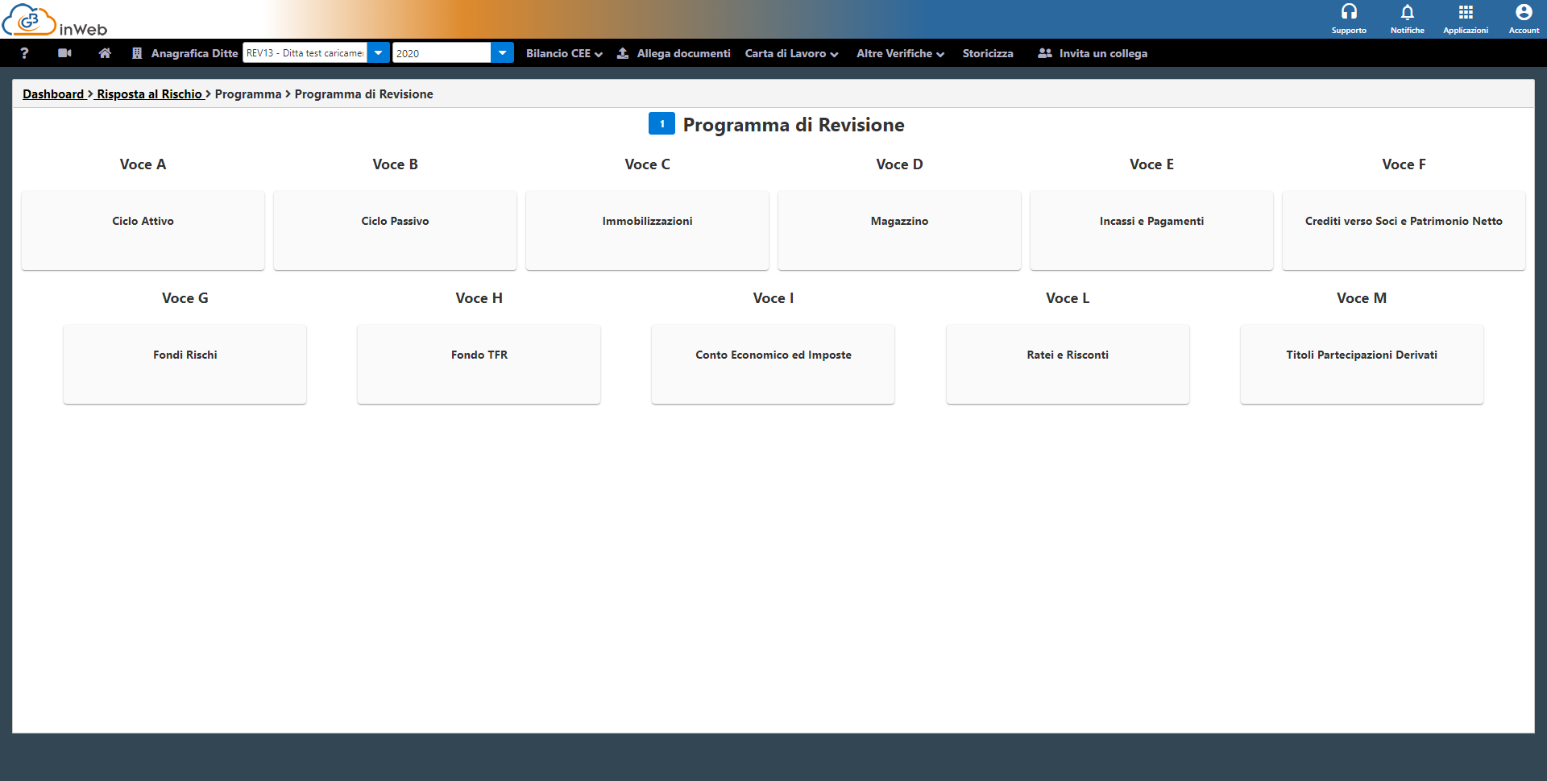The width and height of the screenshot is (1547, 781).
Task: Click Allega documenti in the toolbar
Action: click(683, 53)
